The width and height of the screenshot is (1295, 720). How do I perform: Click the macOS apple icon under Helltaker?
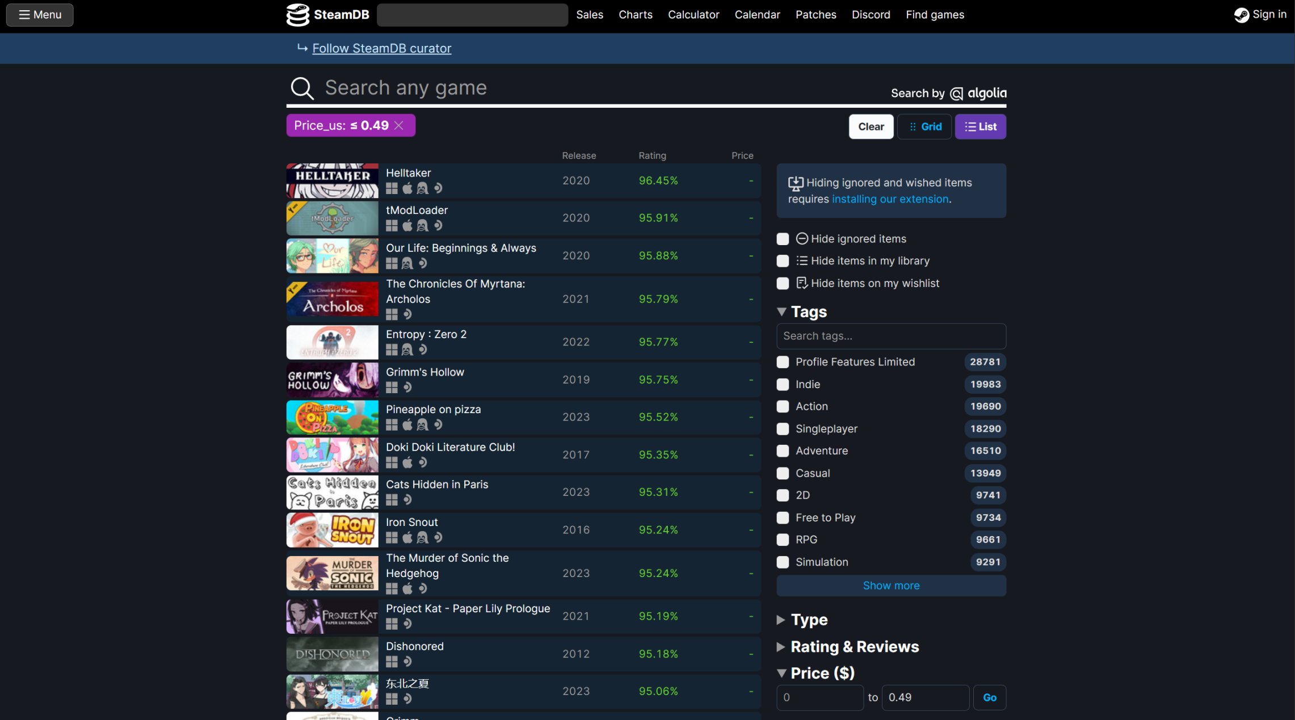tap(407, 188)
